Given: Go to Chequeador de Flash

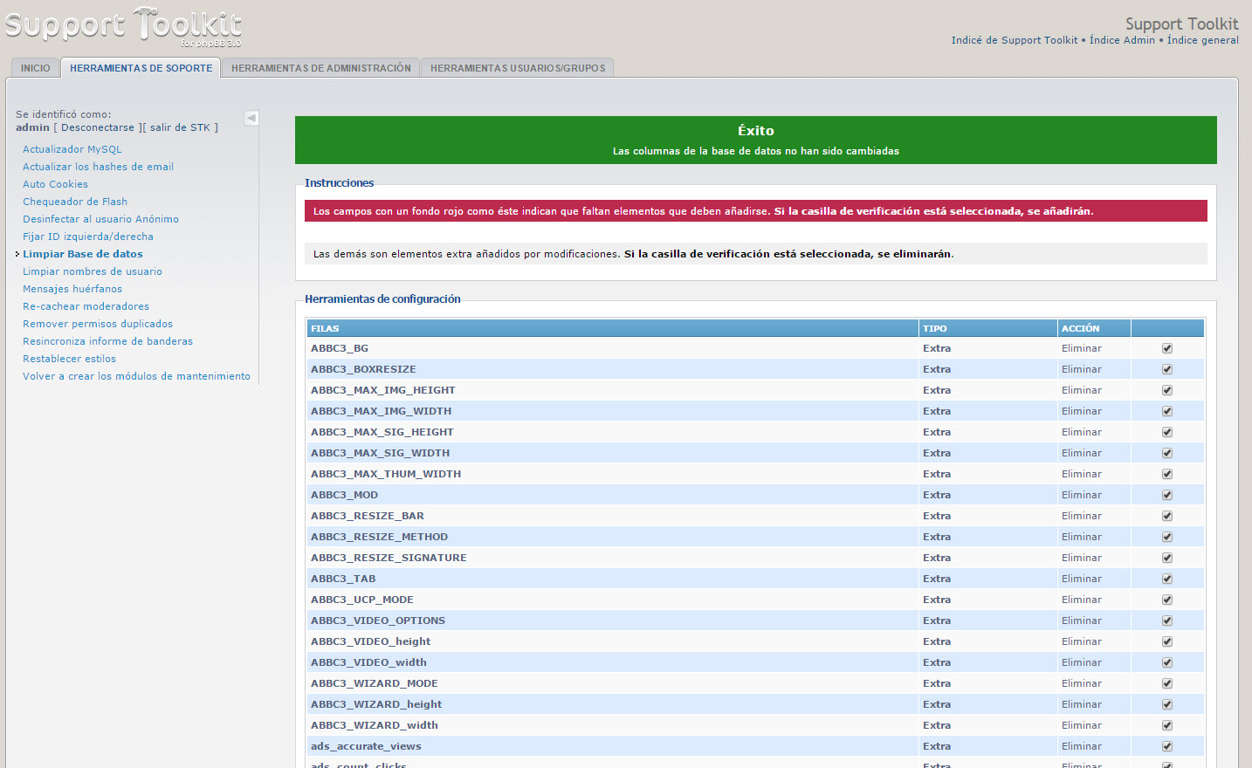Looking at the screenshot, I should click(75, 202).
